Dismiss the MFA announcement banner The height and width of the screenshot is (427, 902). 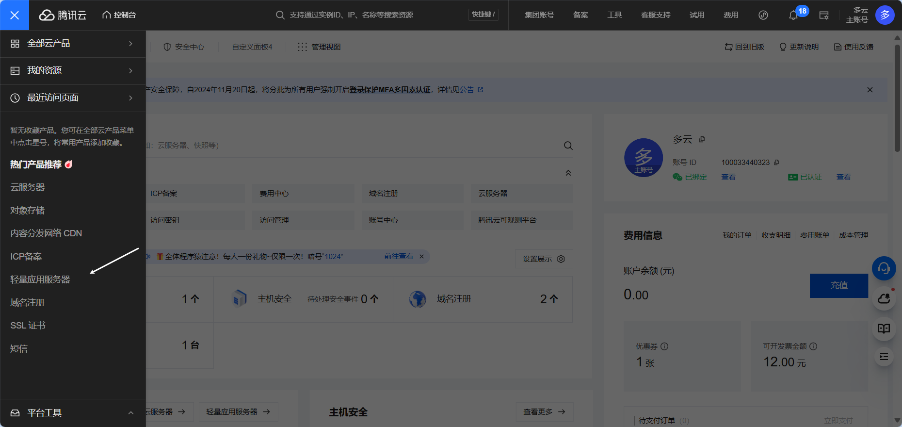tap(870, 90)
